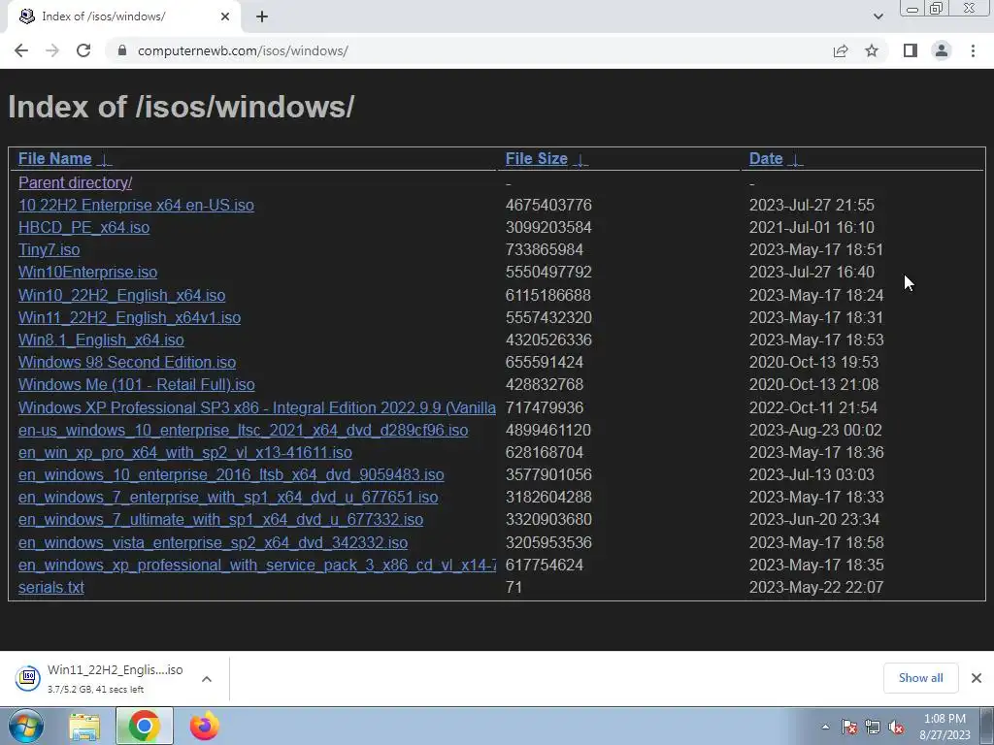Screen dimensions: 994x745
Task: Open the network status tray icon
Action: click(x=873, y=728)
